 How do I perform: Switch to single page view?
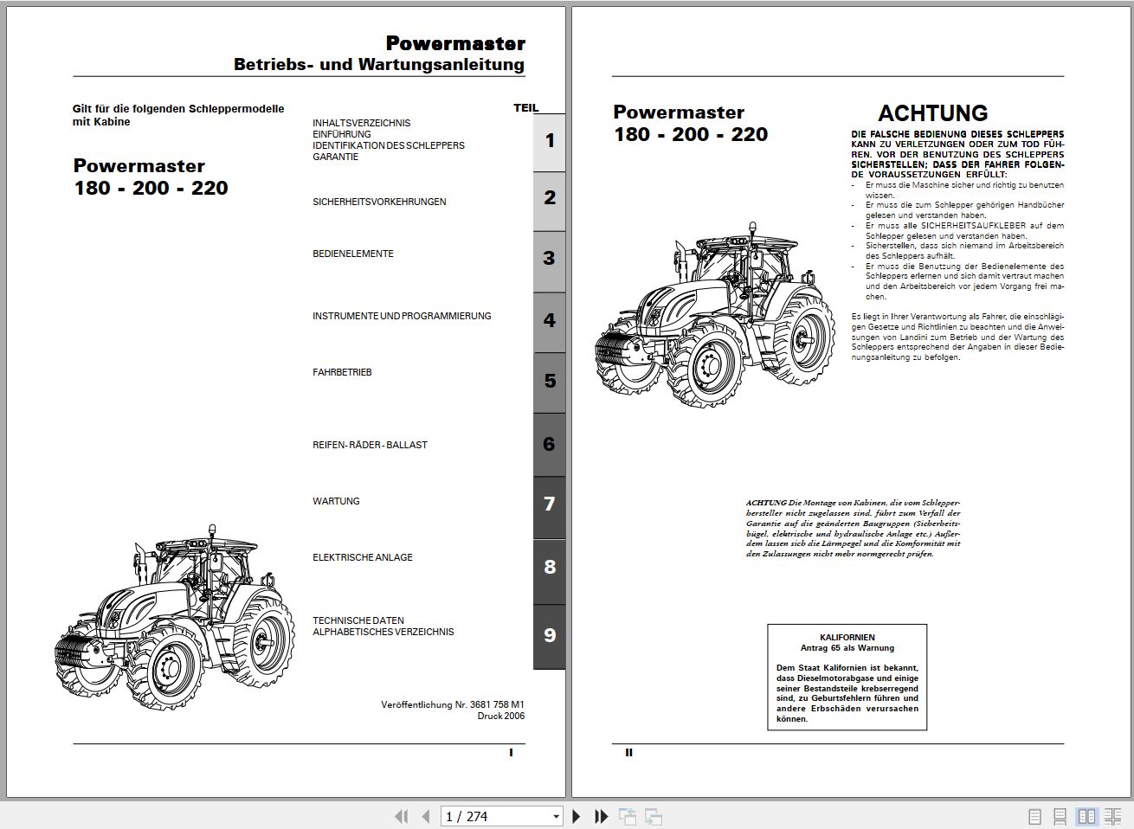(x=1034, y=816)
